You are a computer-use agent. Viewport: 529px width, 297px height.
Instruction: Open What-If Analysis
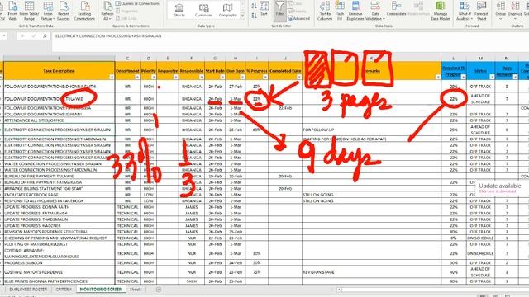click(x=465, y=10)
